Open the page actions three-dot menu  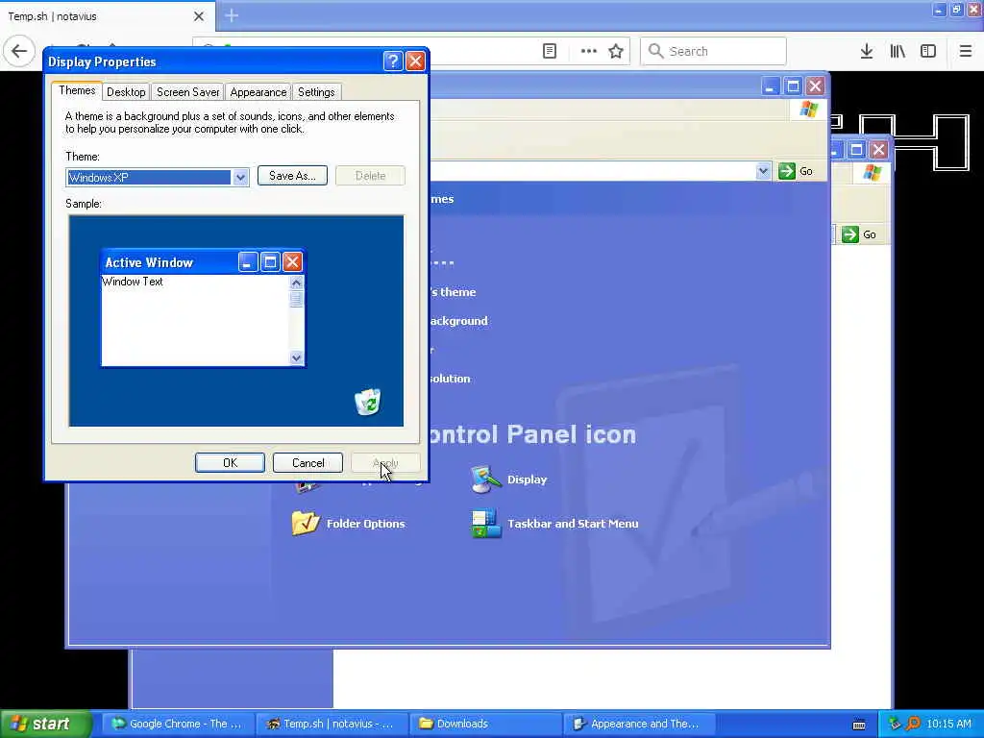589,51
